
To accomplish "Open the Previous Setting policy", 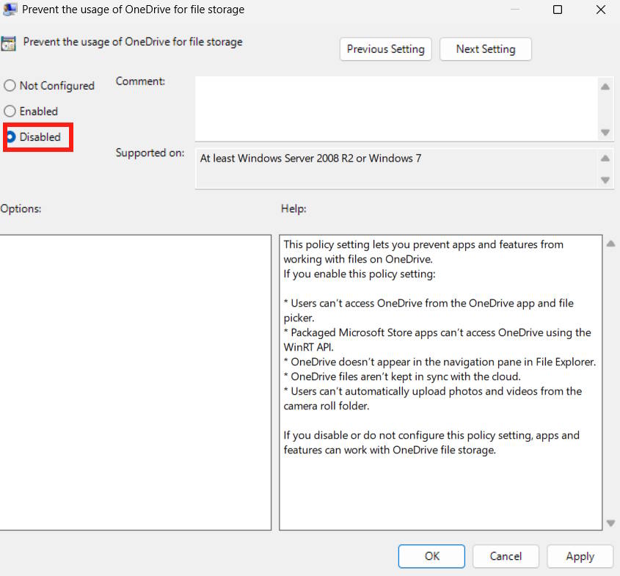I will point(385,49).
